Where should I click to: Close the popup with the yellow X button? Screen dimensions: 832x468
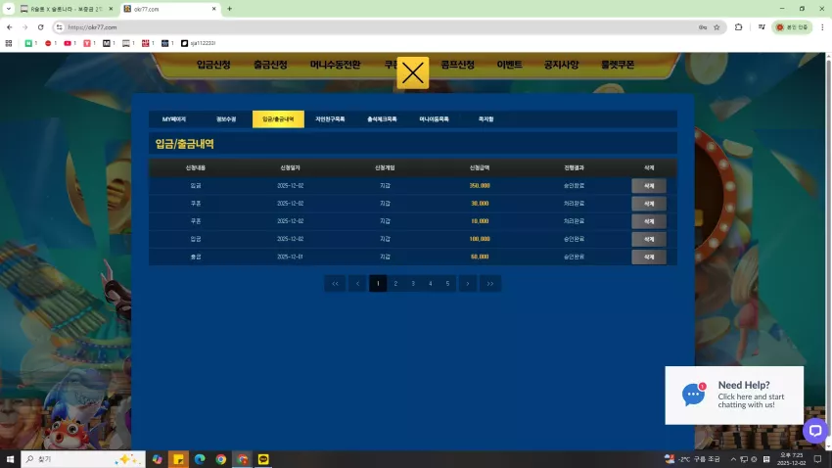(x=412, y=72)
